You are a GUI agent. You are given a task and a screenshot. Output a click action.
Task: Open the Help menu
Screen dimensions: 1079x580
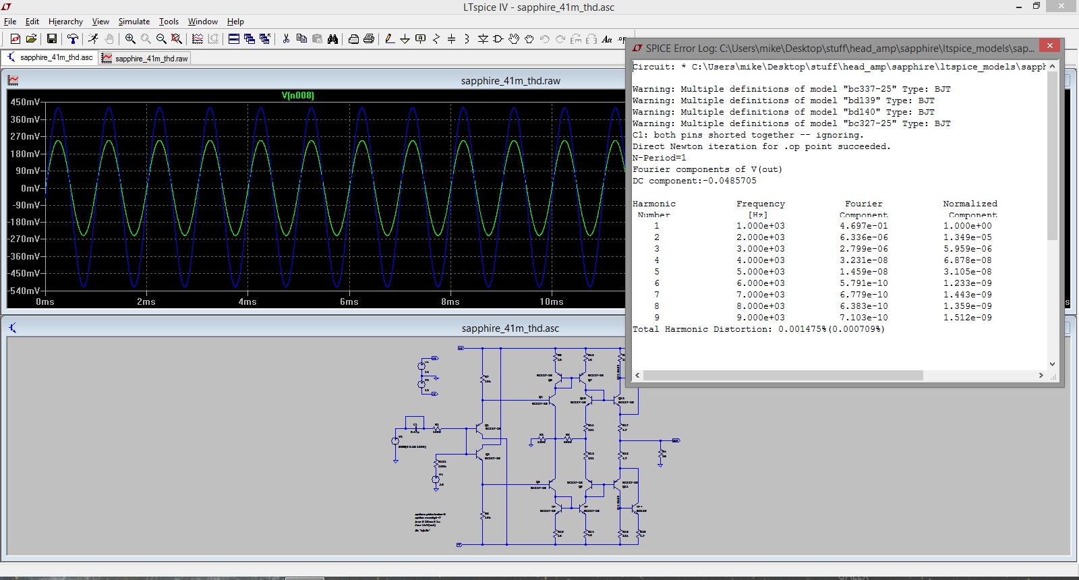[x=235, y=22]
